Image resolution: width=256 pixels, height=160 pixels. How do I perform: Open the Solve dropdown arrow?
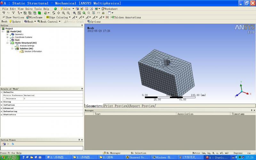(x=73, y=9)
